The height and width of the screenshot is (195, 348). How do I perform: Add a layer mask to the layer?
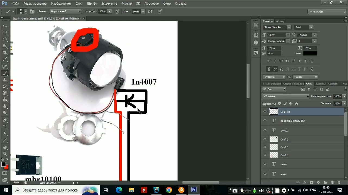[x=312, y=183]
